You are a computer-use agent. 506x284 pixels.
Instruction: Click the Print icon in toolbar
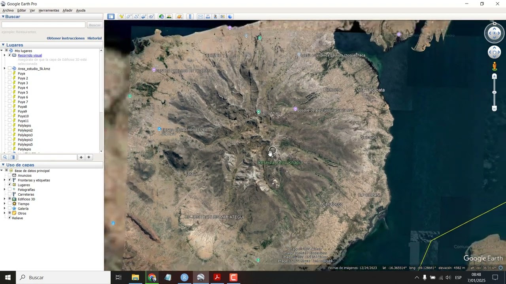point(208,17)
